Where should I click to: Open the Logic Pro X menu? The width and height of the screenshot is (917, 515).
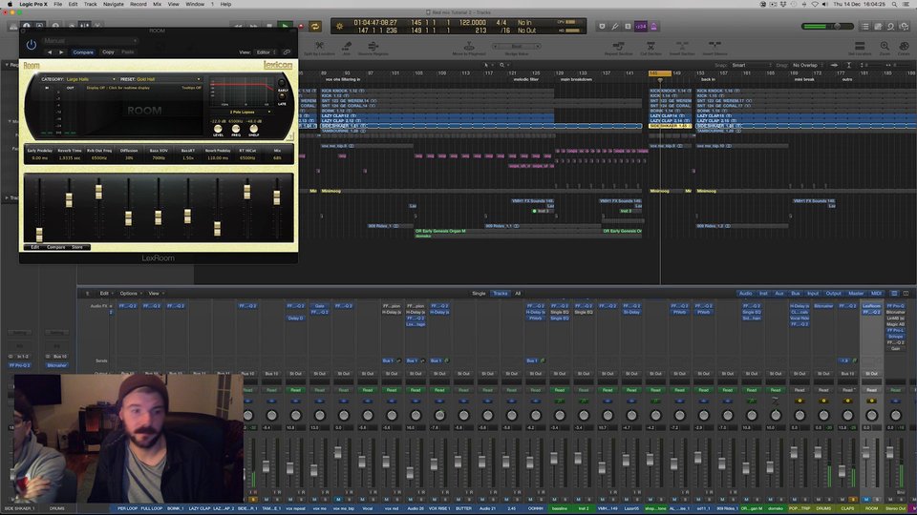(x=33, y=4)
